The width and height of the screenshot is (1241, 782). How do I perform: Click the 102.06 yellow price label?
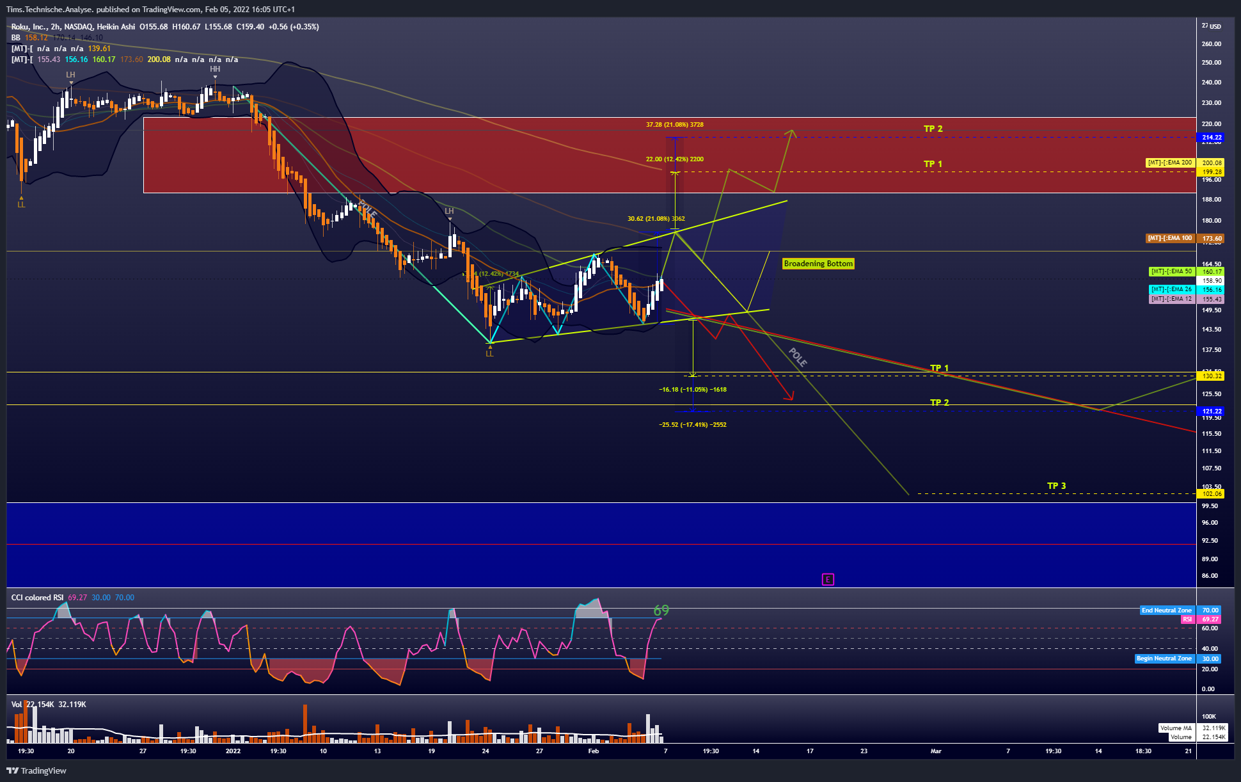point(1211,494)
